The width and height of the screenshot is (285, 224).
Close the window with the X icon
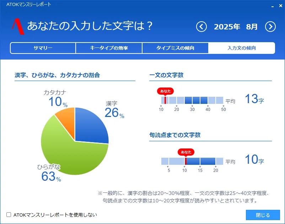point(280,6)
